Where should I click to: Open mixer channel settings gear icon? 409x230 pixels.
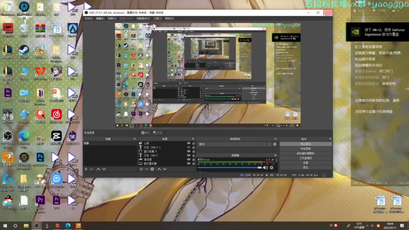coord(271,168)
